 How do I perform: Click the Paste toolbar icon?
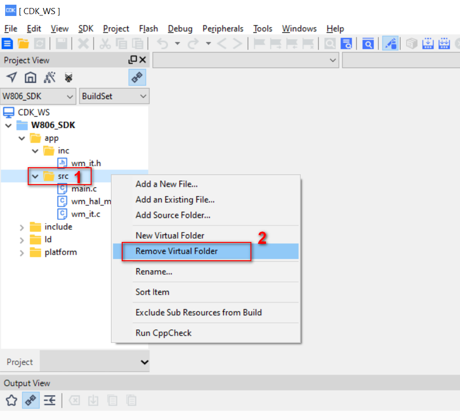click(138, 44)
